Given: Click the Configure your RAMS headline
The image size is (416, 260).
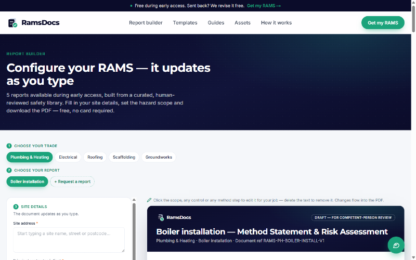Looking at the screenshot, I should (x=108, y=74).
